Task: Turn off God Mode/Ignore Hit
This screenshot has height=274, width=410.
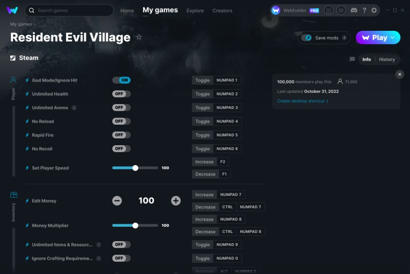Action: (121, 80)
